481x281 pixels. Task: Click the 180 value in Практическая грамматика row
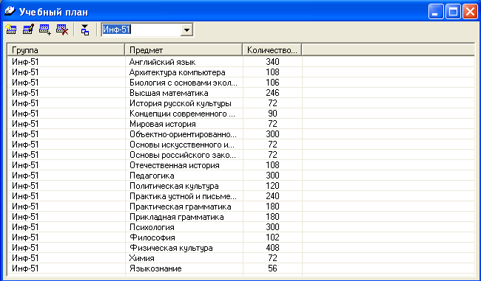point(273,207)
